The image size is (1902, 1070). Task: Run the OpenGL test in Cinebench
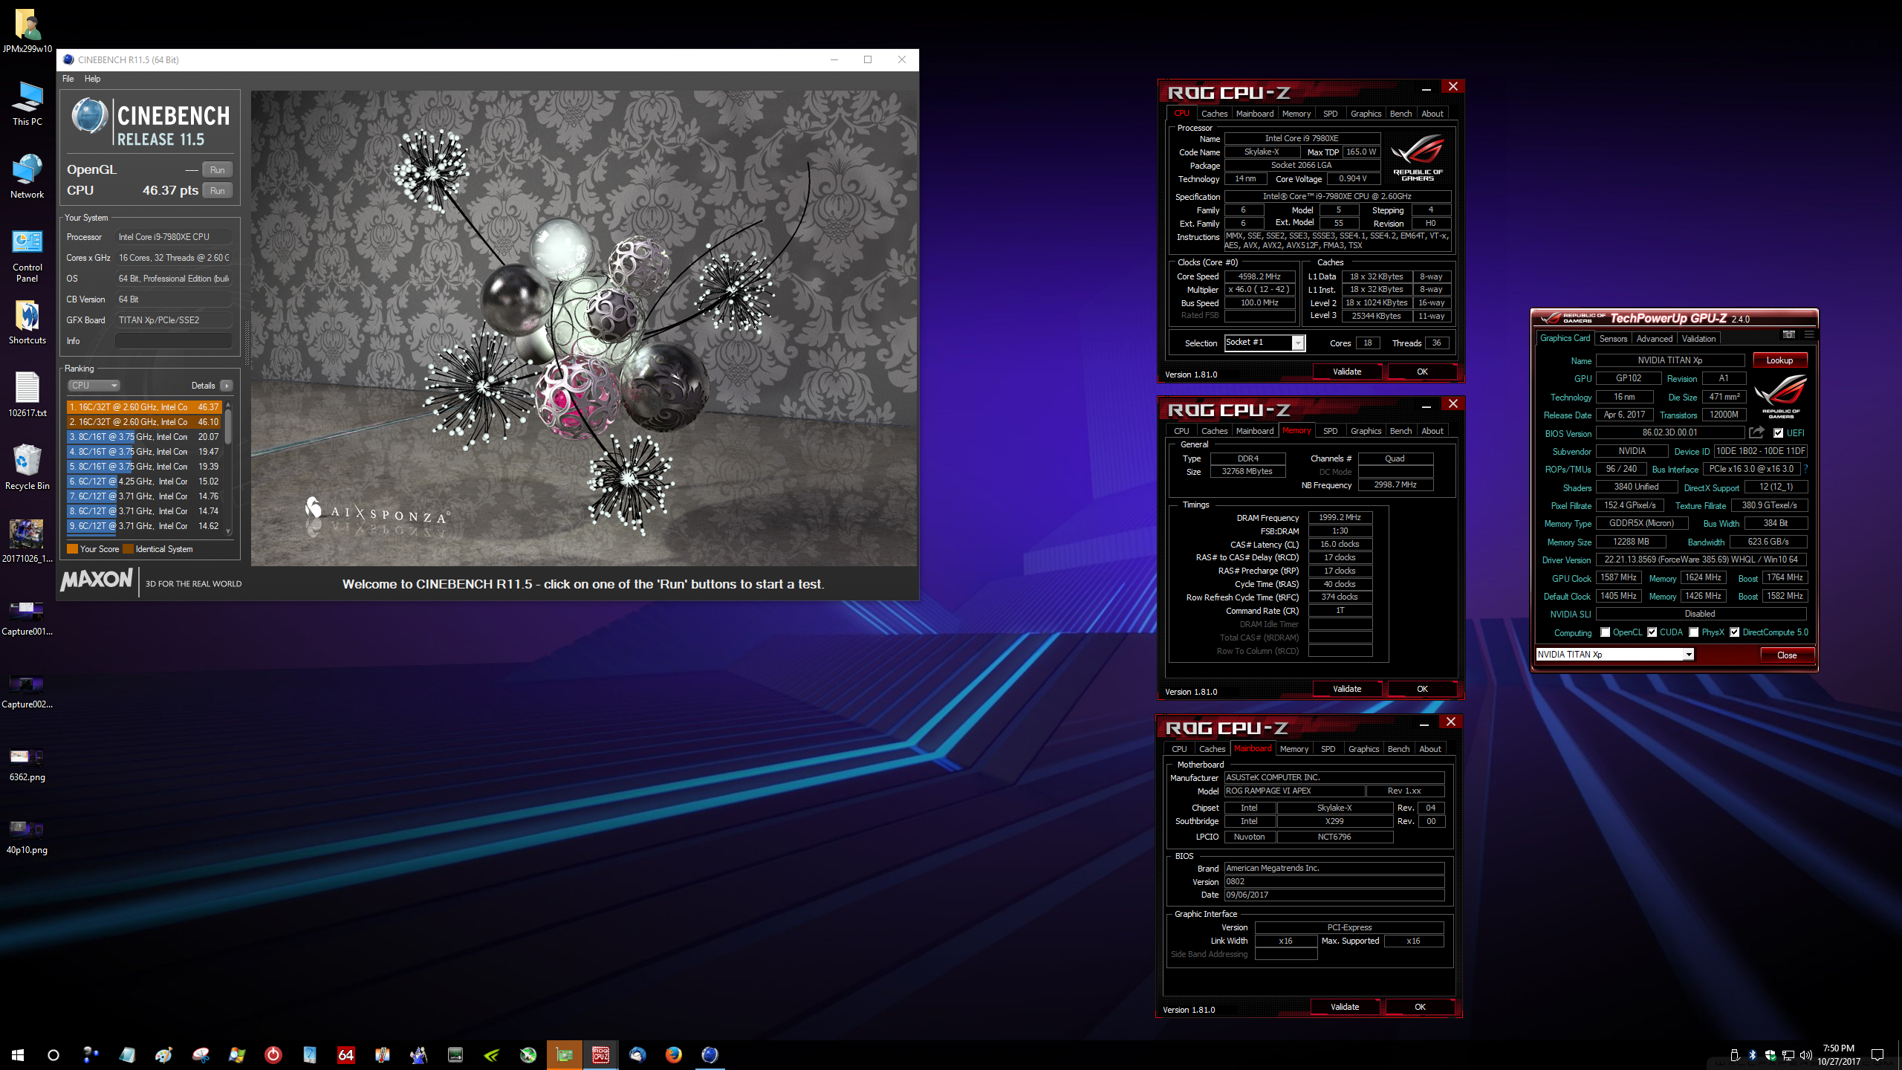tap(217, 170)
